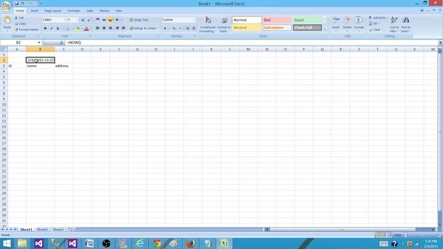Viewport: 443px width, 249px height.
Task: Apply the Normal cell style
Action: (x=246, y=20)
